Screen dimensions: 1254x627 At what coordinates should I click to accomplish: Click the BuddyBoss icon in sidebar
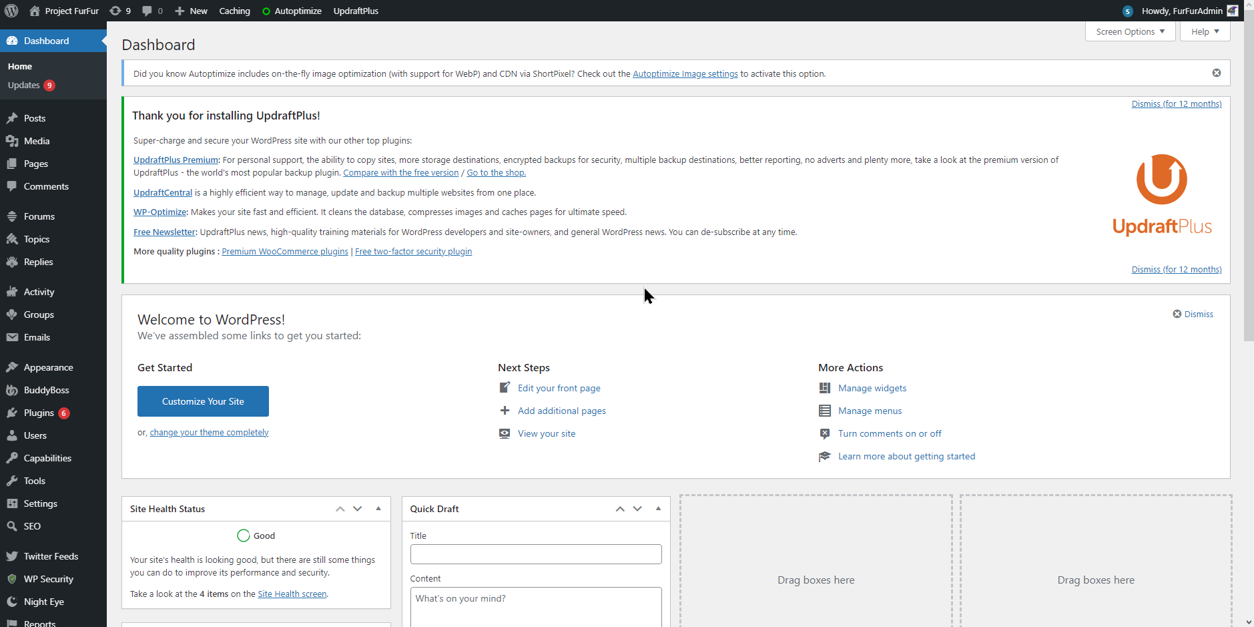coord(12,390)
